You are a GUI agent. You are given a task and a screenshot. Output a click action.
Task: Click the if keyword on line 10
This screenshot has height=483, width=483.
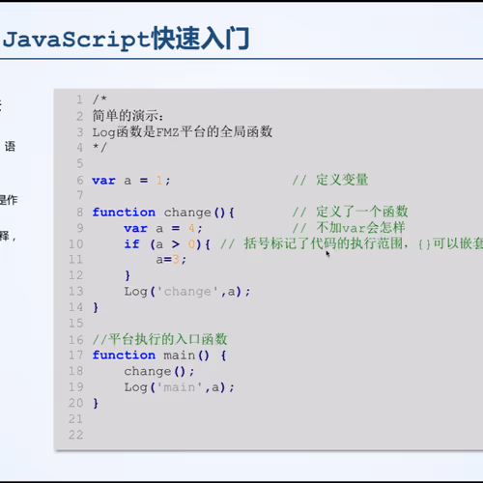point(131,244)
